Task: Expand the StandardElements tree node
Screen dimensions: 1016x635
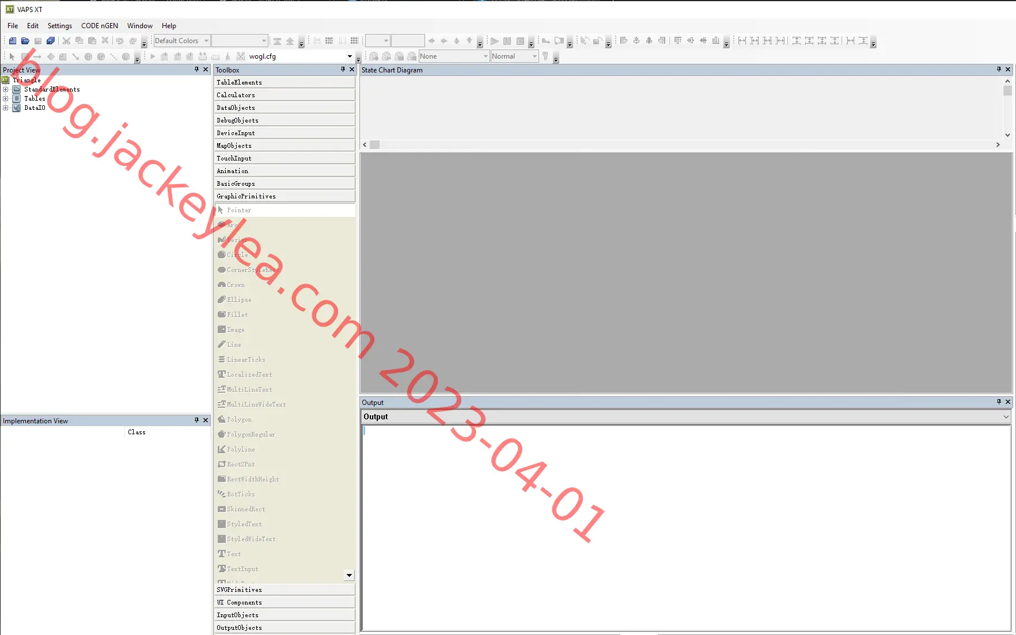Action: point(6,89)
